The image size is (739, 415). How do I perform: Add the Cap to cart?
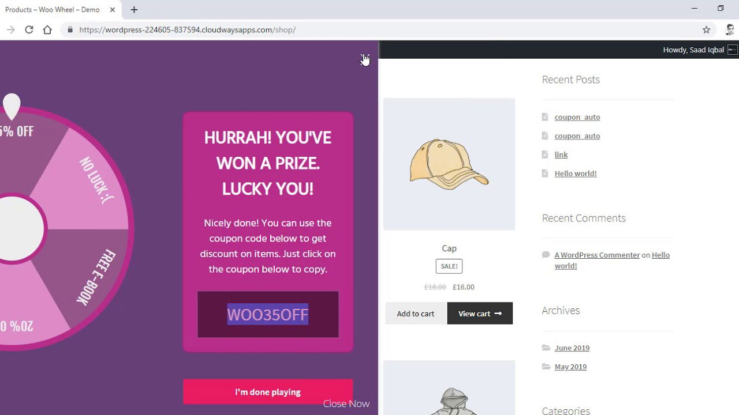coord(415,314)
